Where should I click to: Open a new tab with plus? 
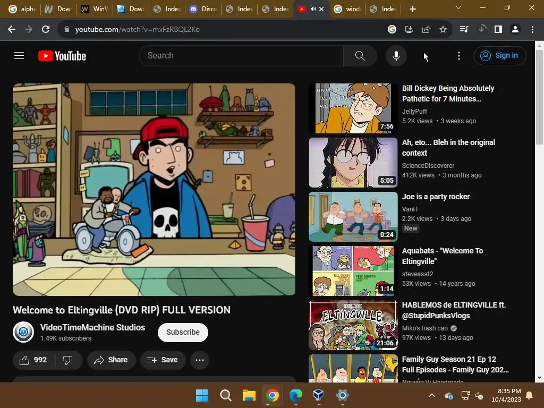(x=412, y=9)
